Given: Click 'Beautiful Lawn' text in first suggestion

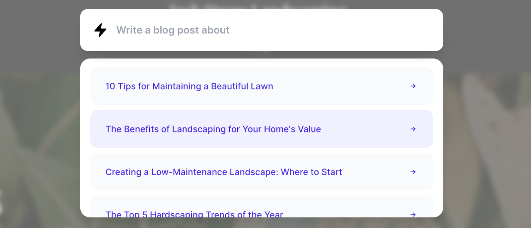Looking at the screenshot, I should click(x=242, y=86).
